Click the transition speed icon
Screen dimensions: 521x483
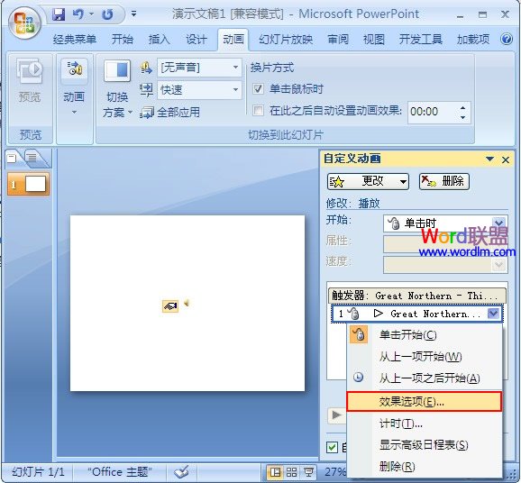[146, 90]
